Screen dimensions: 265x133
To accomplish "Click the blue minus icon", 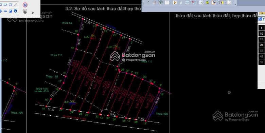I will pyautogui.click(x=5, y=11).
